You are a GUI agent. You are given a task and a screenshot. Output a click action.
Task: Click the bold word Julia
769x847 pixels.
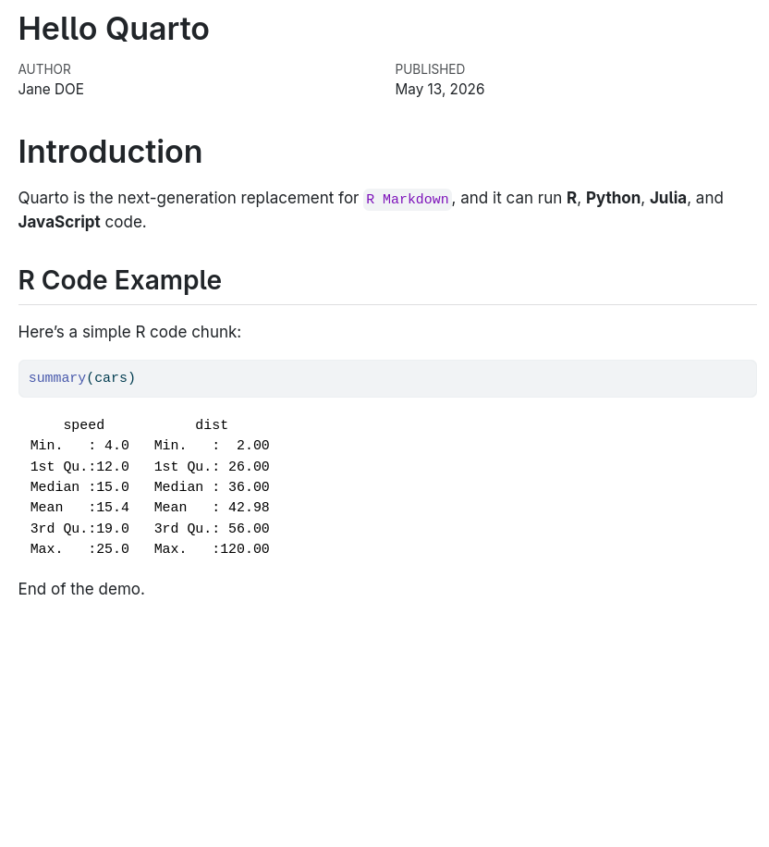coord(668,198)
